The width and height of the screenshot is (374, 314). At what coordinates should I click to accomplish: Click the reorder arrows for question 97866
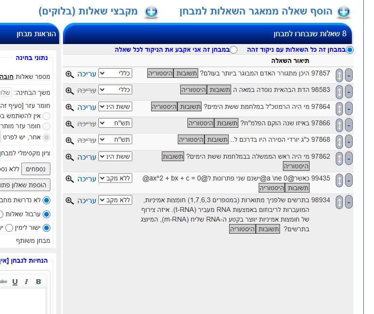coord(339,125)
